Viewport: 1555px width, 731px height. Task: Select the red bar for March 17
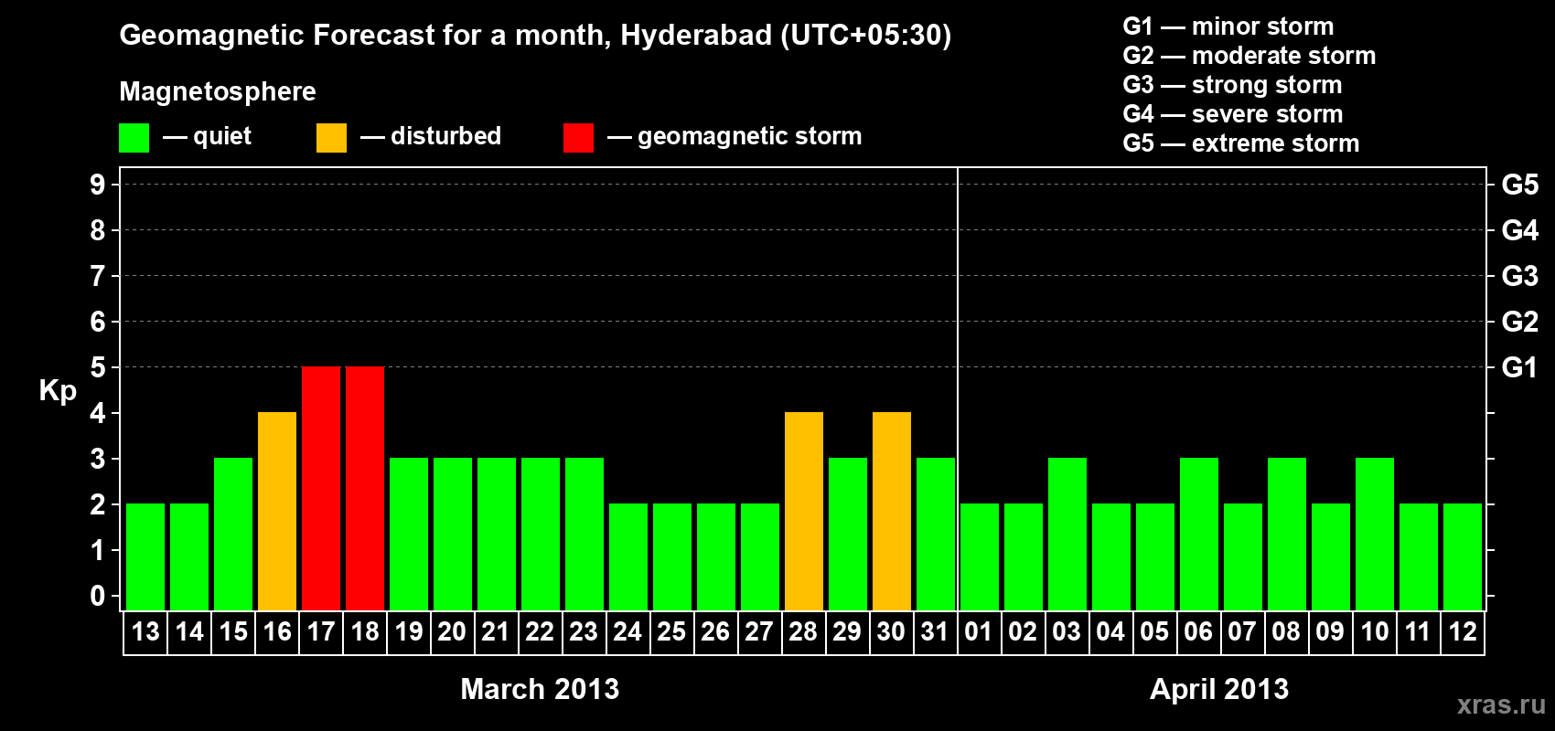[x=321, y=488]
